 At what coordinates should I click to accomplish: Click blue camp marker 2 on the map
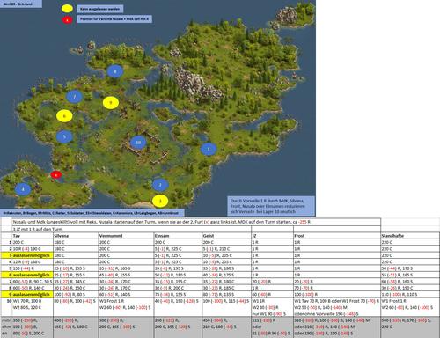pyautogui.click(x=160, y=185)
